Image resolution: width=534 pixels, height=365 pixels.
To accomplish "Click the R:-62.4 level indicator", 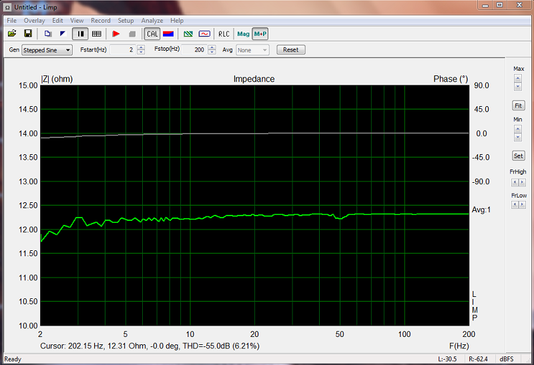I will [478, 359].
